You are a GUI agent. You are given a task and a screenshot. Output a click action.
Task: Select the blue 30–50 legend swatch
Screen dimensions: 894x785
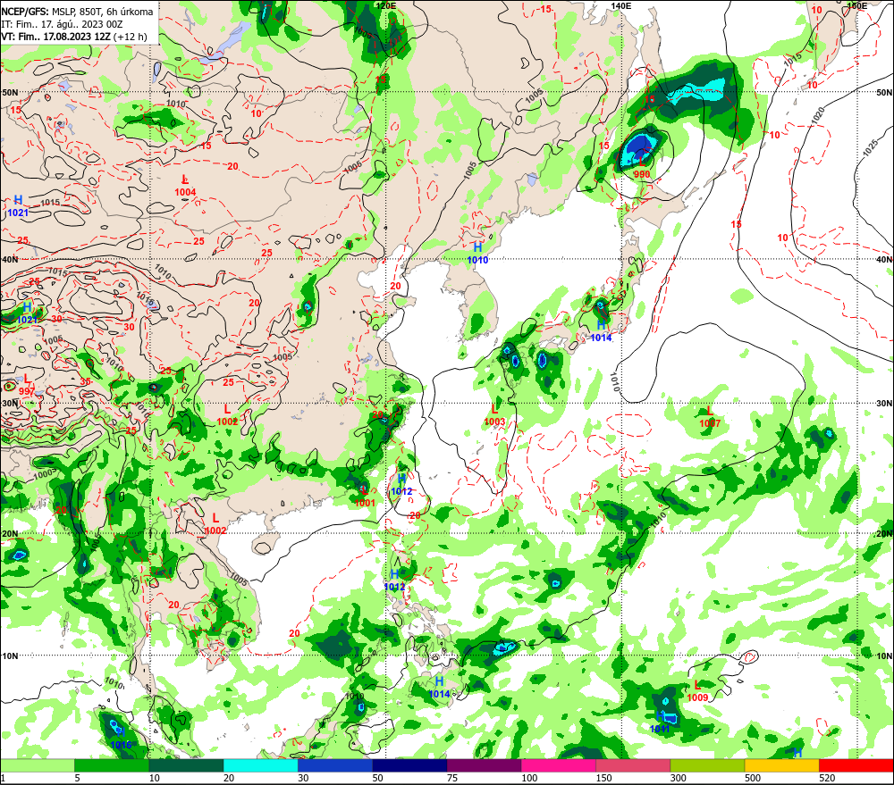click(335, 765)
